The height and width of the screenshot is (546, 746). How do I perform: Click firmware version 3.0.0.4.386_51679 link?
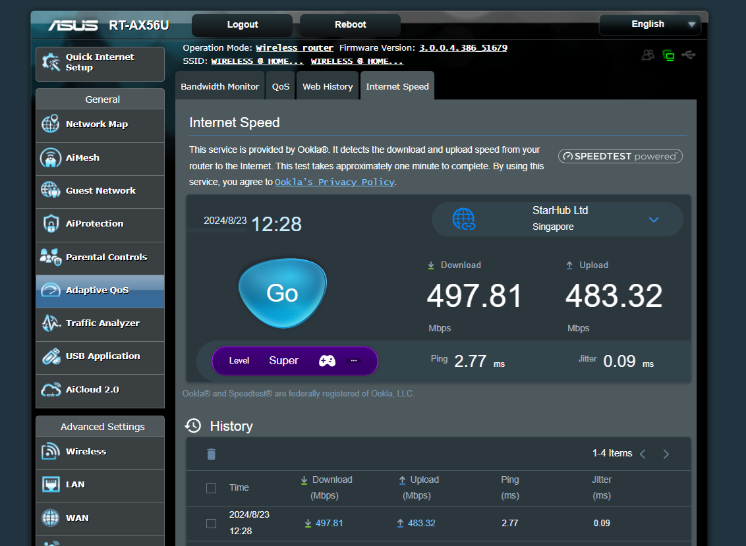463,47
